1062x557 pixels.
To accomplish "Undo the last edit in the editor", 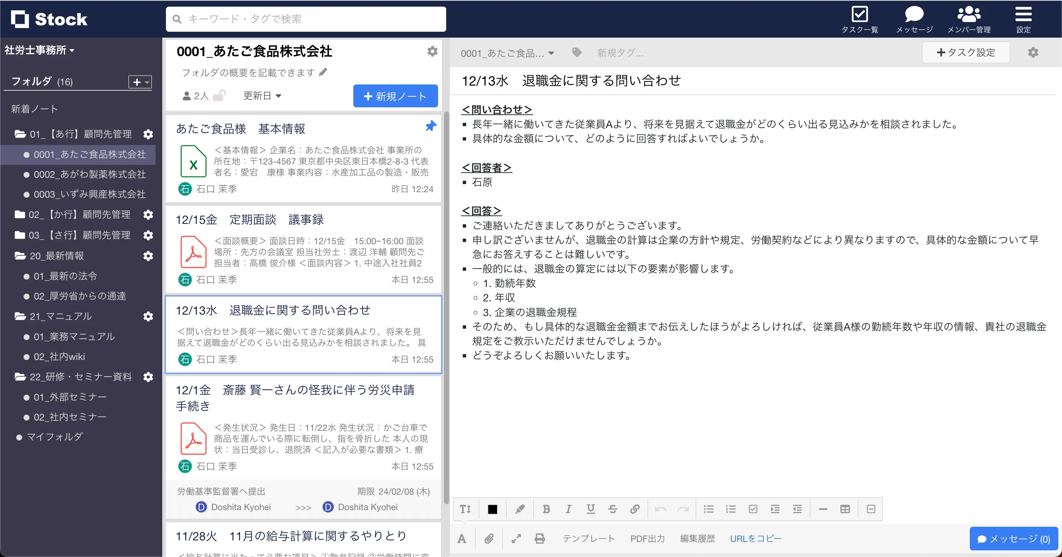I will (660, 509).
